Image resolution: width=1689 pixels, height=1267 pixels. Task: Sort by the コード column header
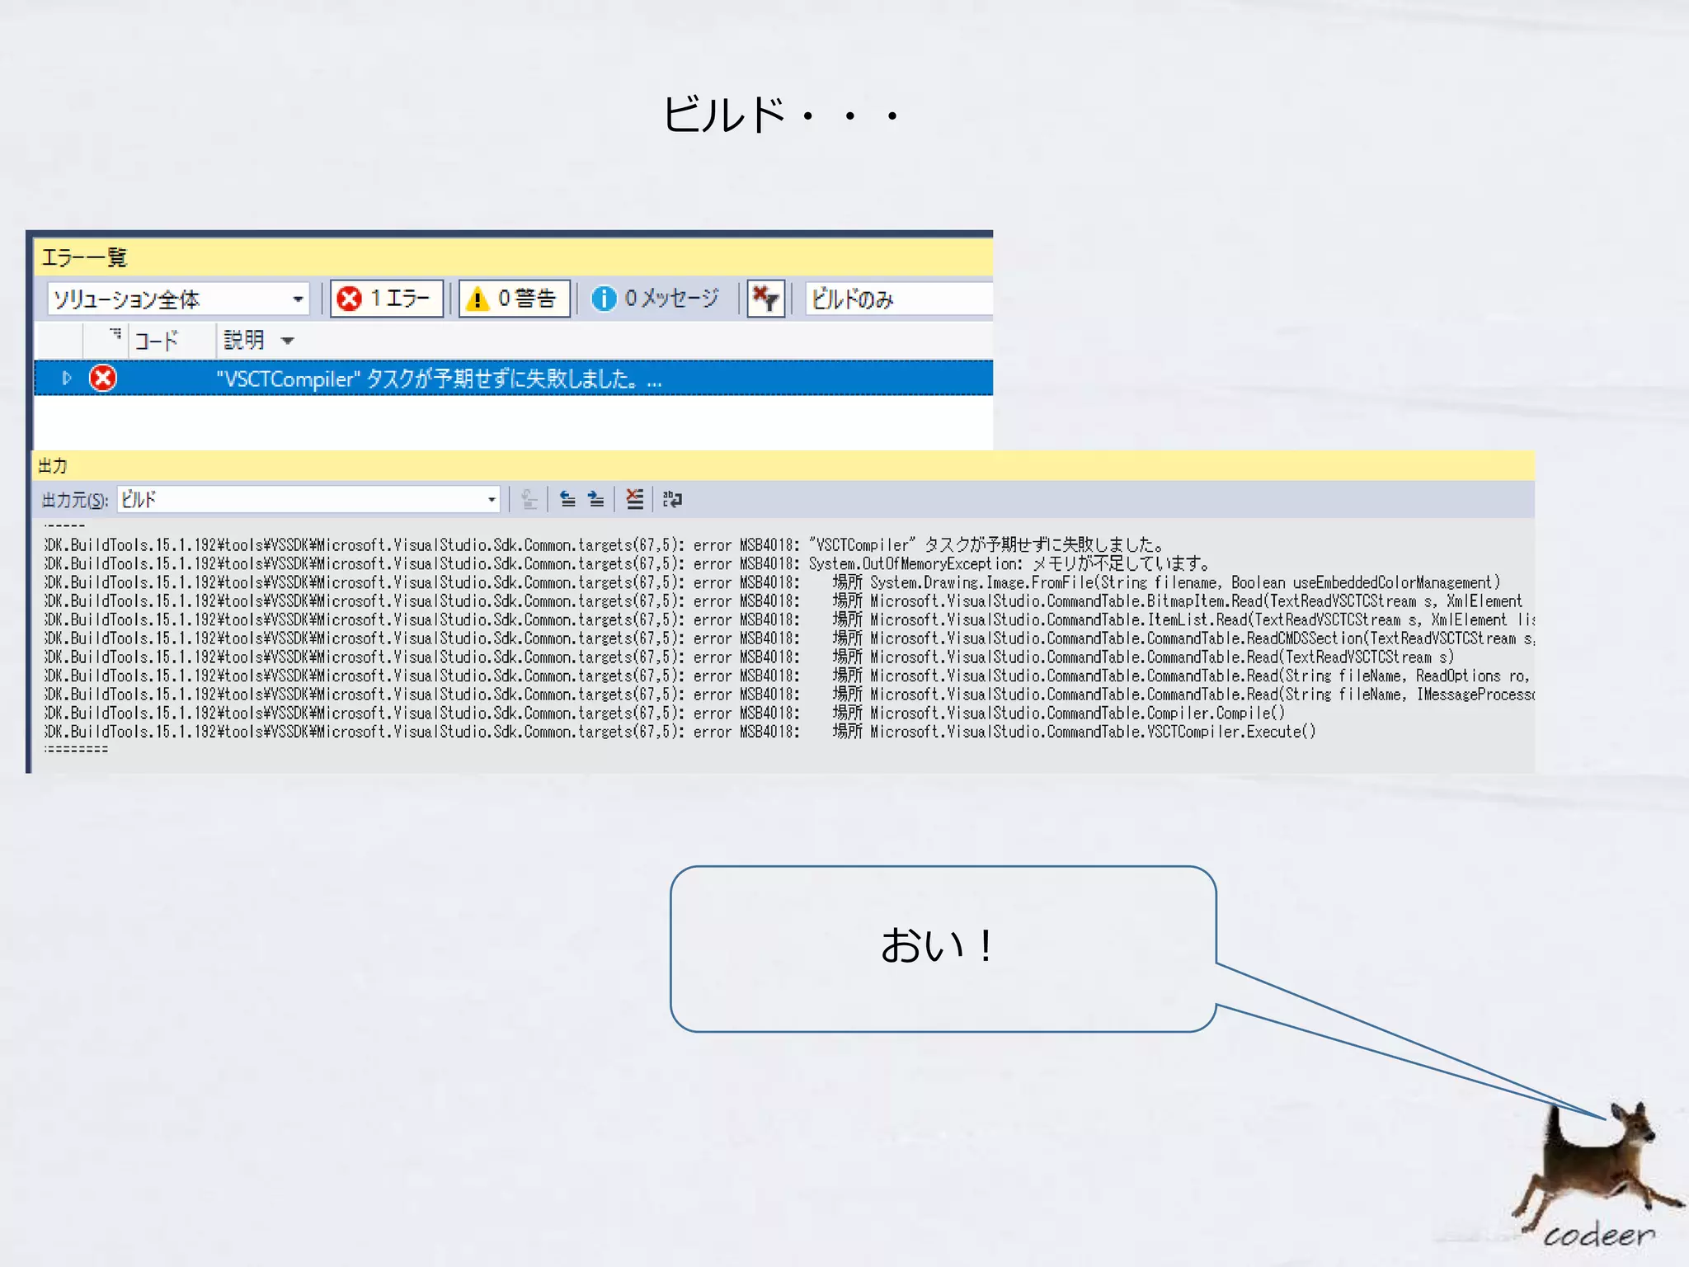click(x=156, y=340)
